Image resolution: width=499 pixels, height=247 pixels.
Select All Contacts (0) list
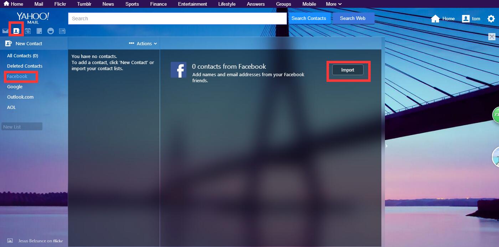[x=22, y=56]
